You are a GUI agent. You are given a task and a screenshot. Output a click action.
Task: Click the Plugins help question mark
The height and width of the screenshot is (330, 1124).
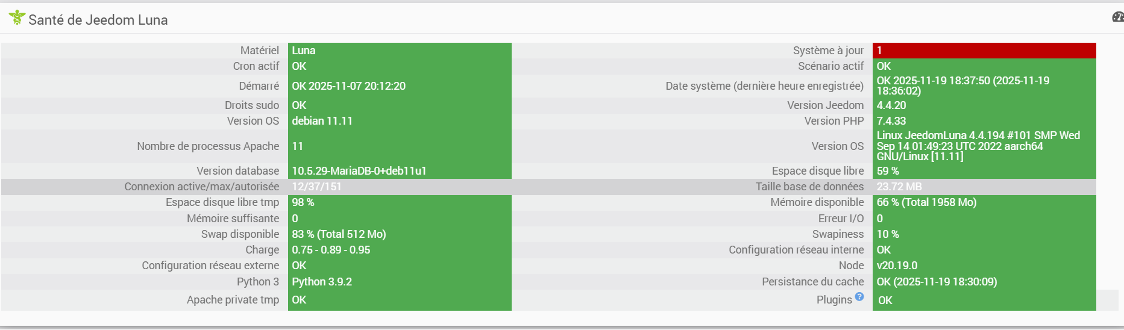859,296
